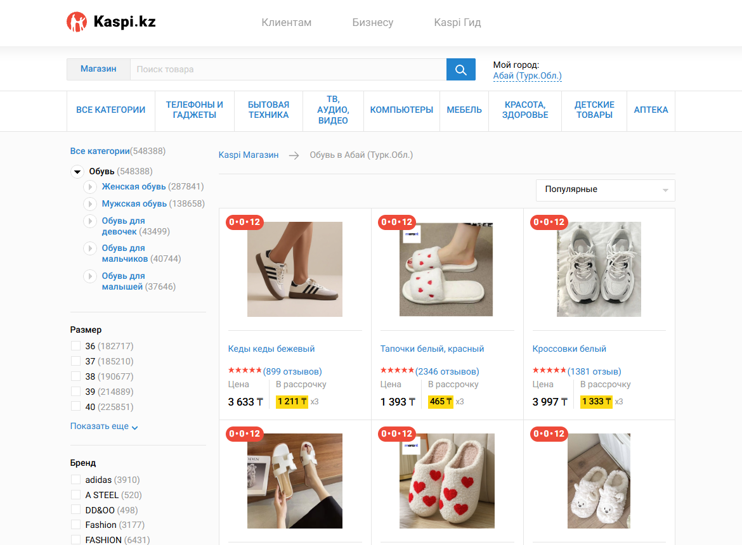Open the Компьютеры category menu
Image resolution: width=742 pixels, height=545 pixels.
401,110
